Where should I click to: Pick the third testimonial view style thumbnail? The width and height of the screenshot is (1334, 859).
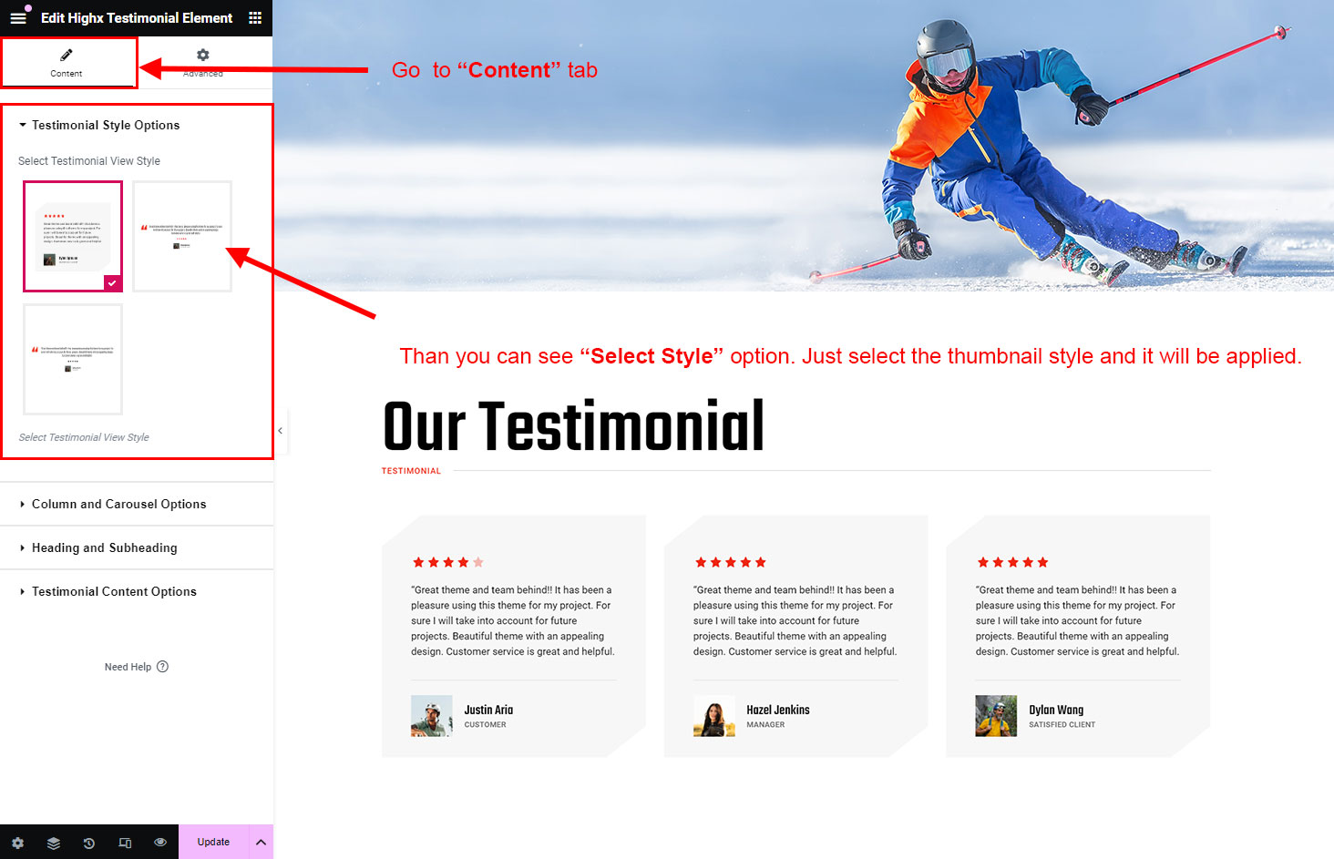pos(73,359)
